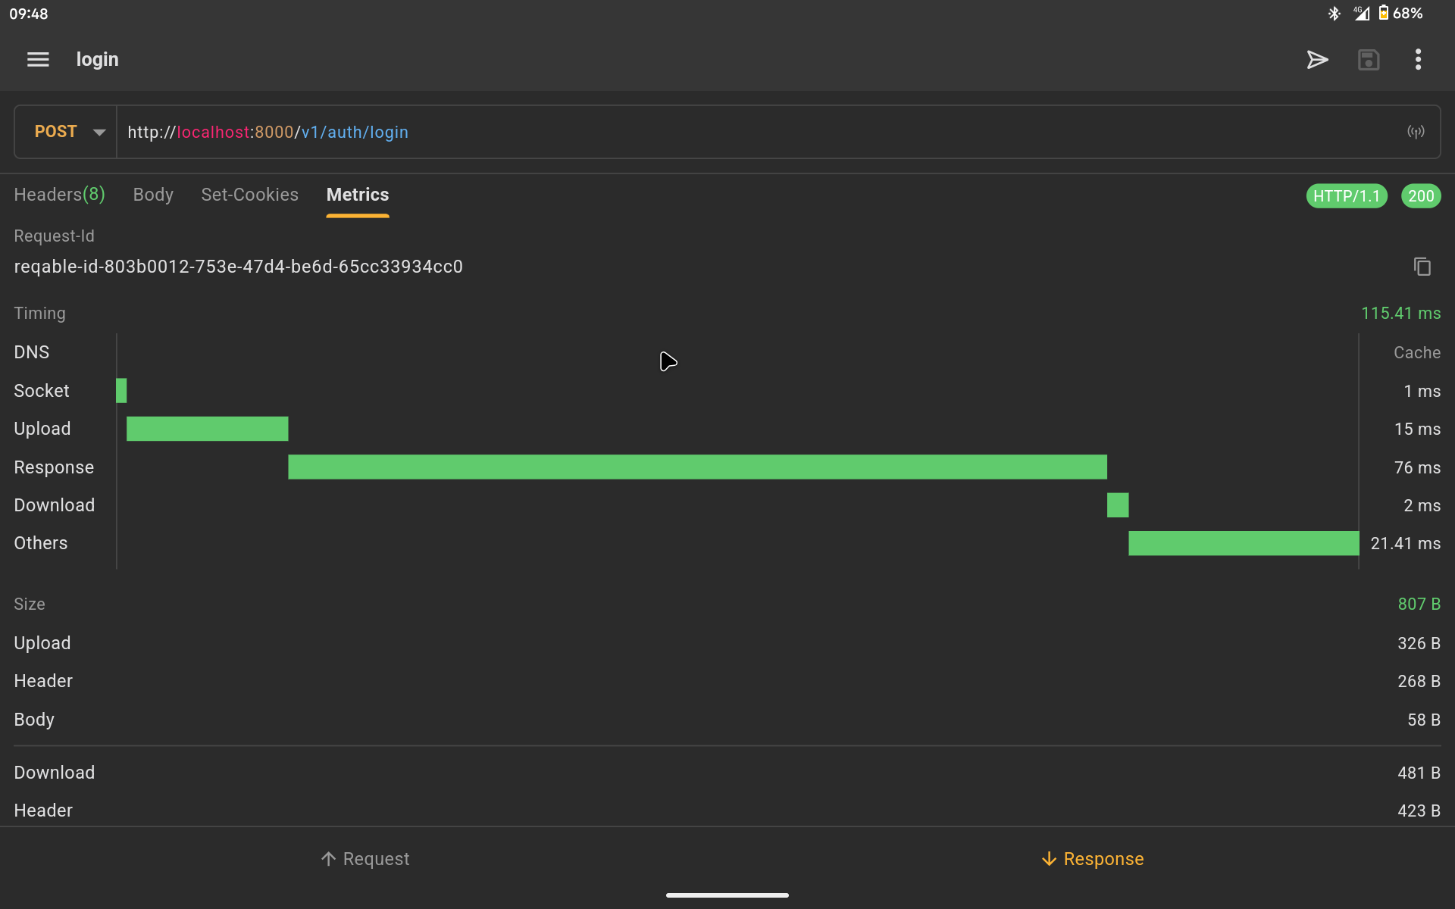Copy the Request-Id value

(1422, 267)
